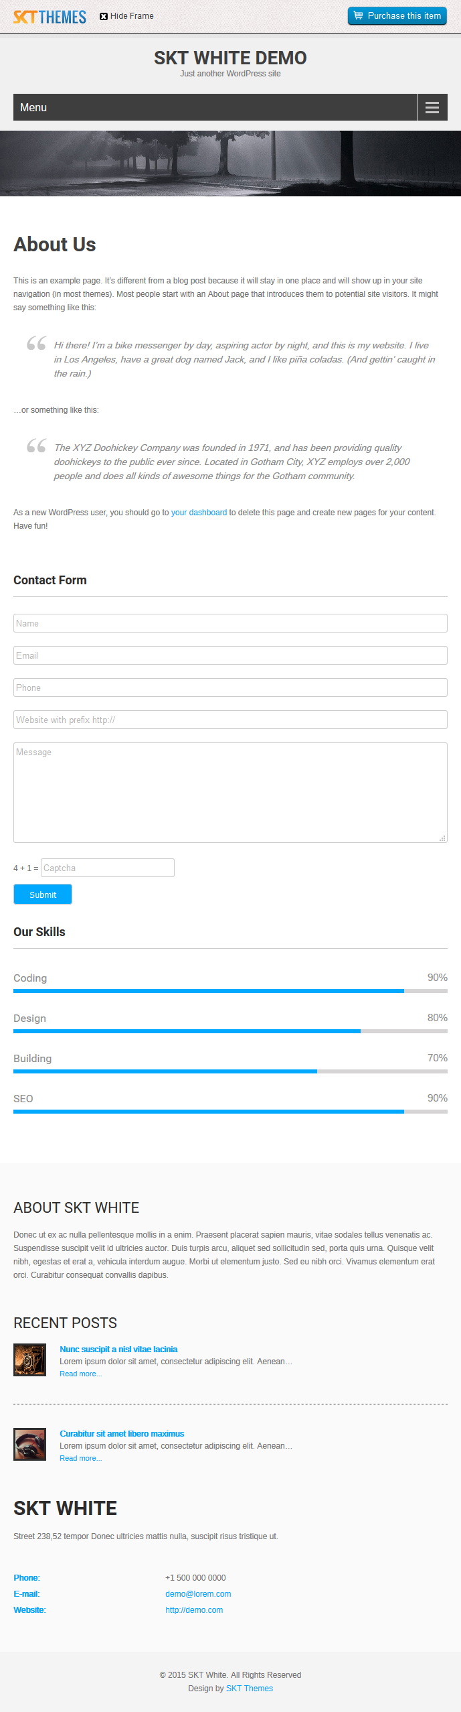Click the SKT Themes logo

pyautogui.click(x=50, y=17)
